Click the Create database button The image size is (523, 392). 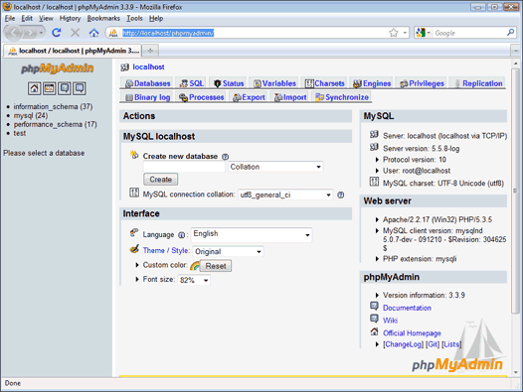pyautogui.click(x=160, y=180)
